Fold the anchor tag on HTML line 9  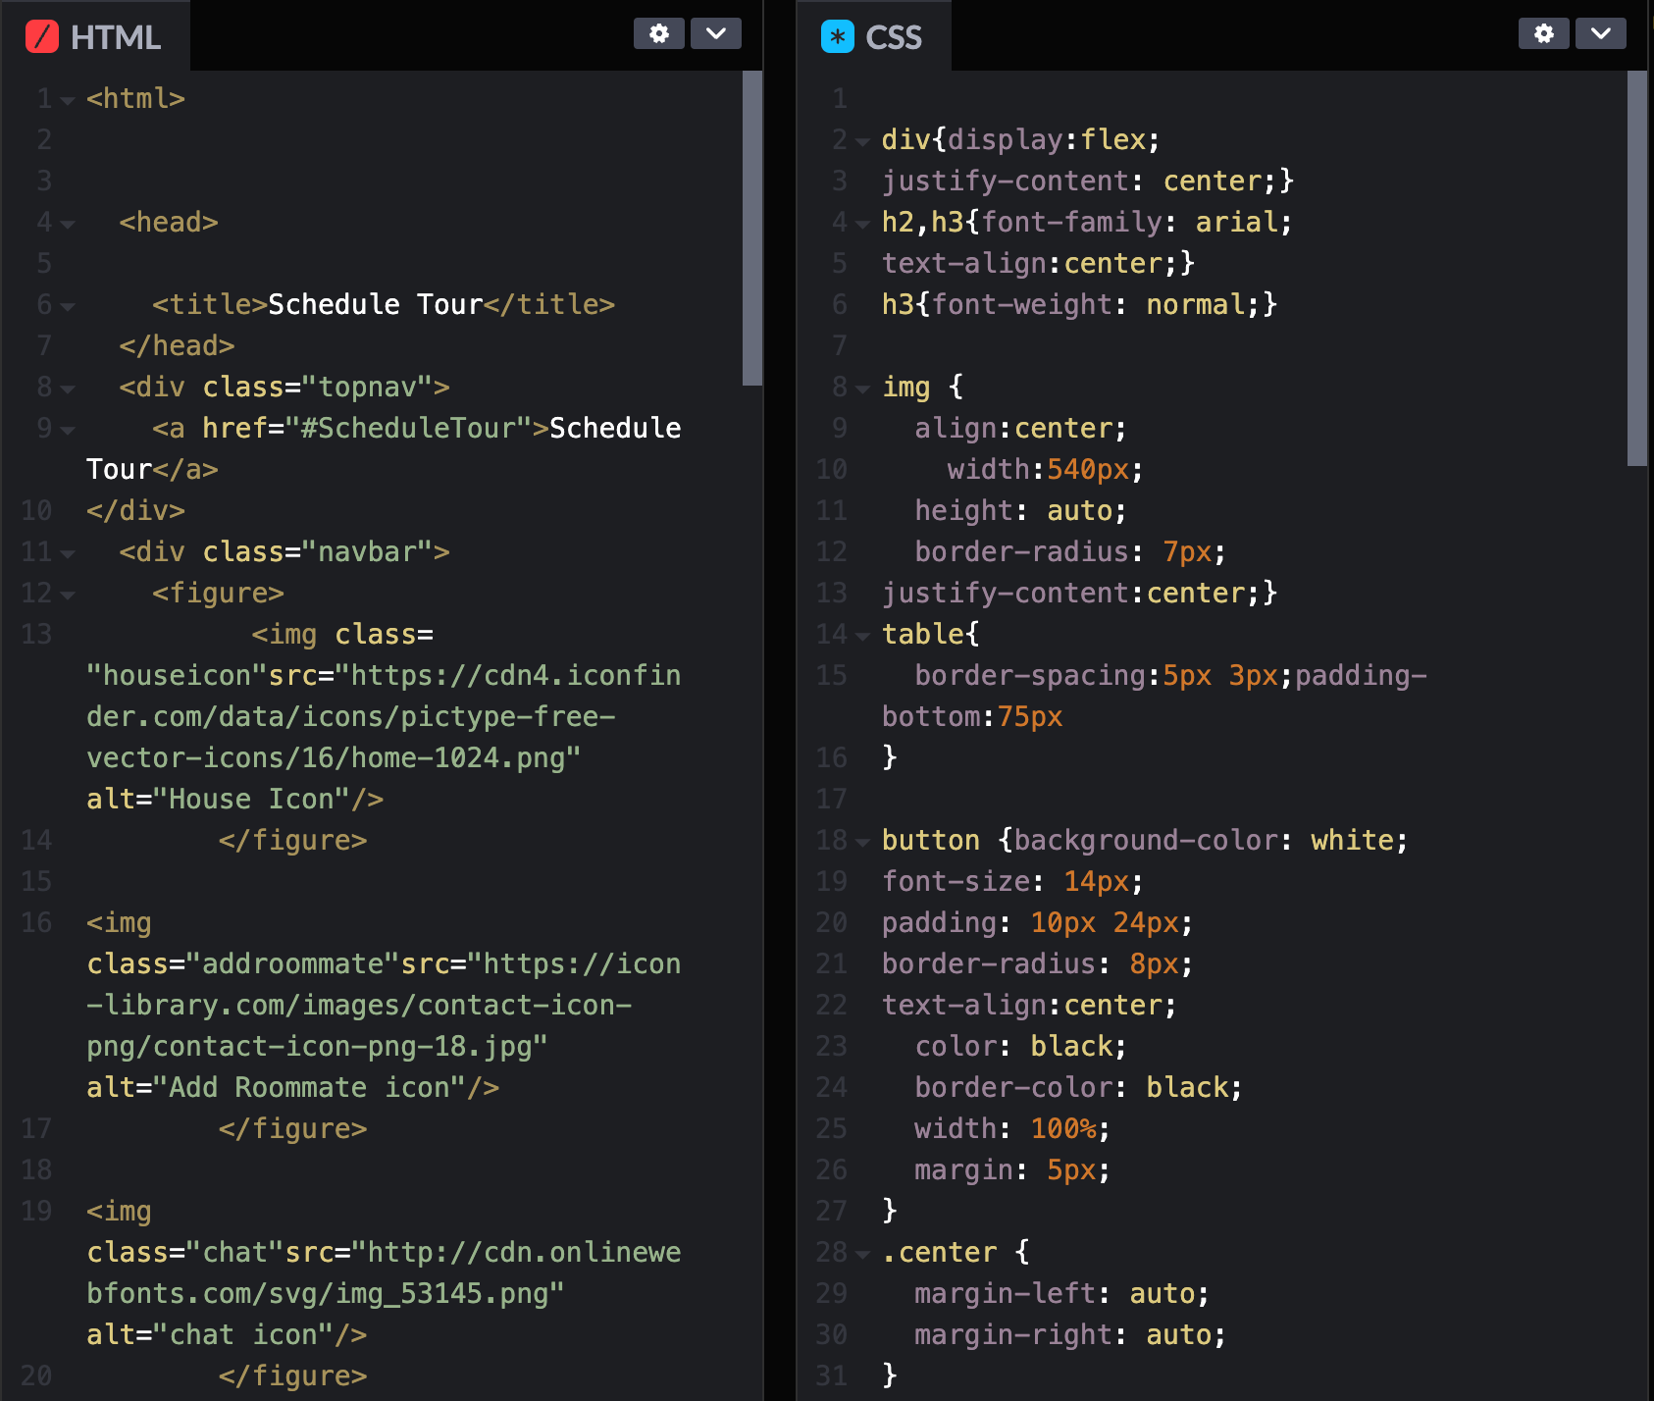68,430
